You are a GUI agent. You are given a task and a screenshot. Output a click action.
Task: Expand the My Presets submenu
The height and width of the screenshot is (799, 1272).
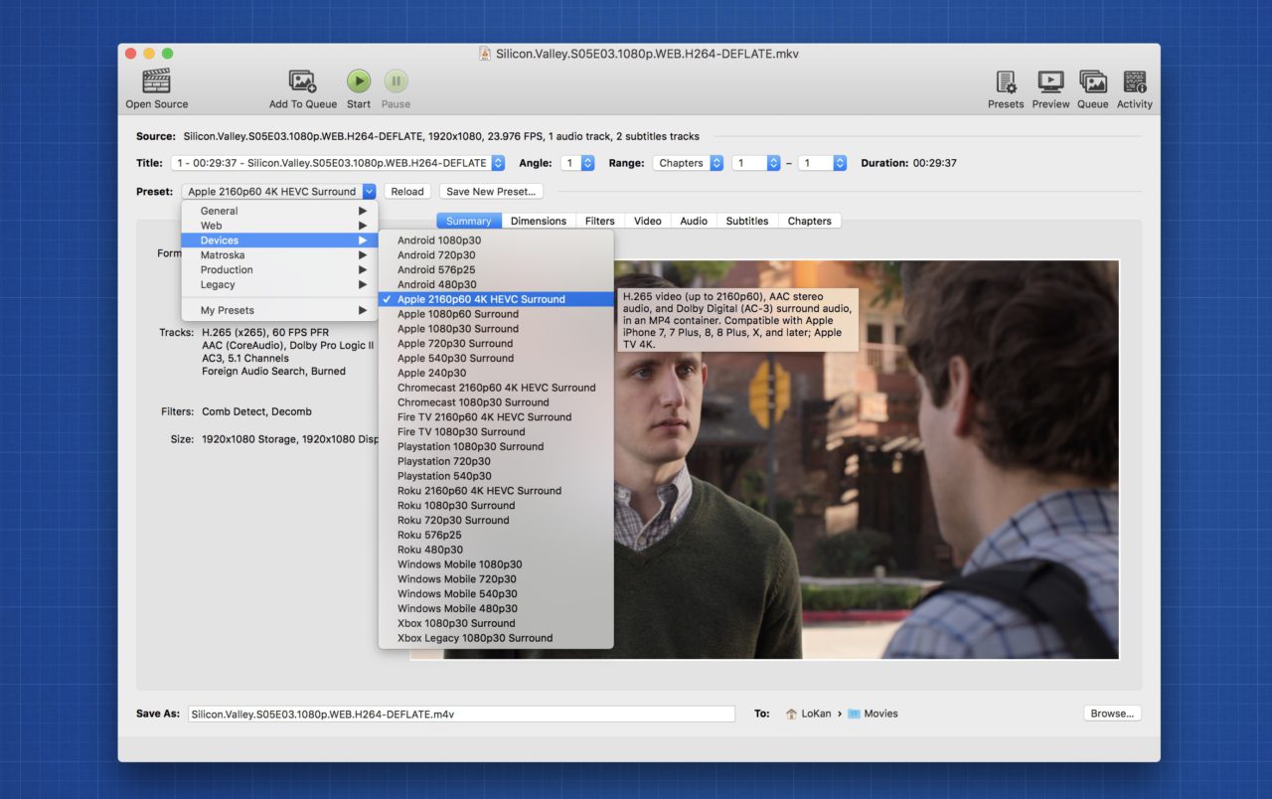279,310
